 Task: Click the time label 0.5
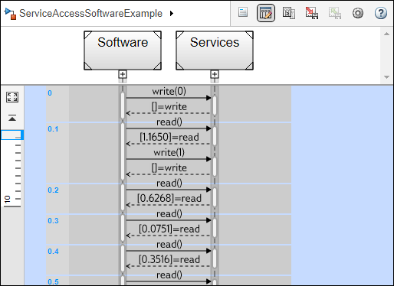click(53, 281)
